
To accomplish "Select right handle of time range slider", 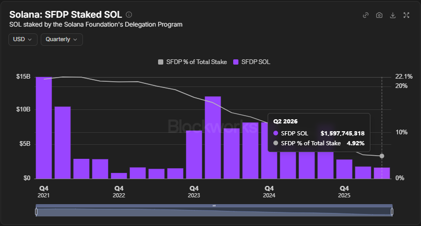I will 392,212.
